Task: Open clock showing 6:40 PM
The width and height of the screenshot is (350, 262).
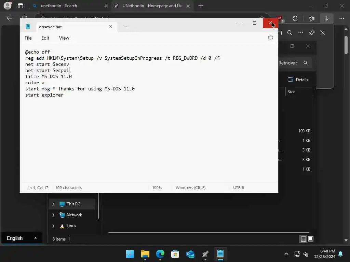Action: (325, 254)
